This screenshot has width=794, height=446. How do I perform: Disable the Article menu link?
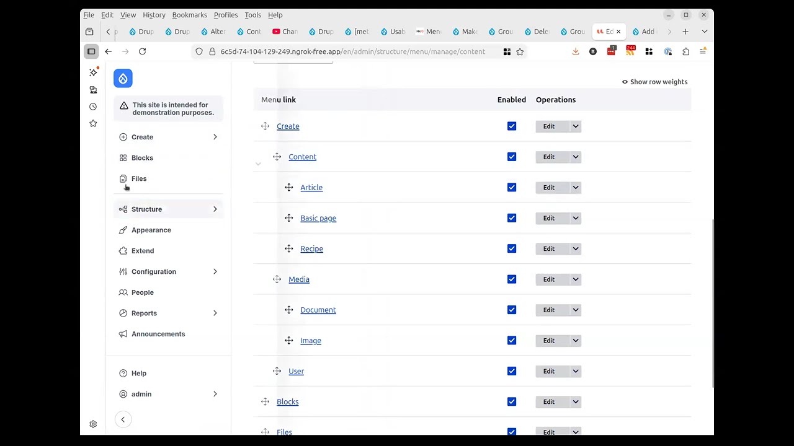coord(512,187)
